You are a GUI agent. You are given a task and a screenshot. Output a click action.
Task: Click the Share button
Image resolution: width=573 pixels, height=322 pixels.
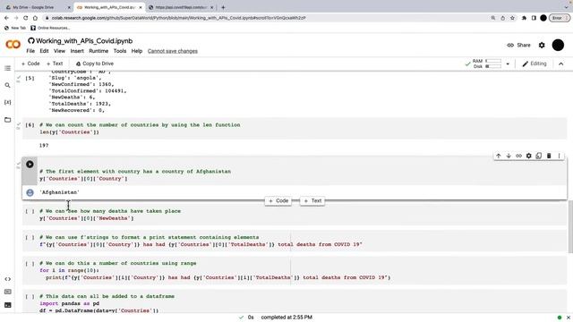[518, 45]
